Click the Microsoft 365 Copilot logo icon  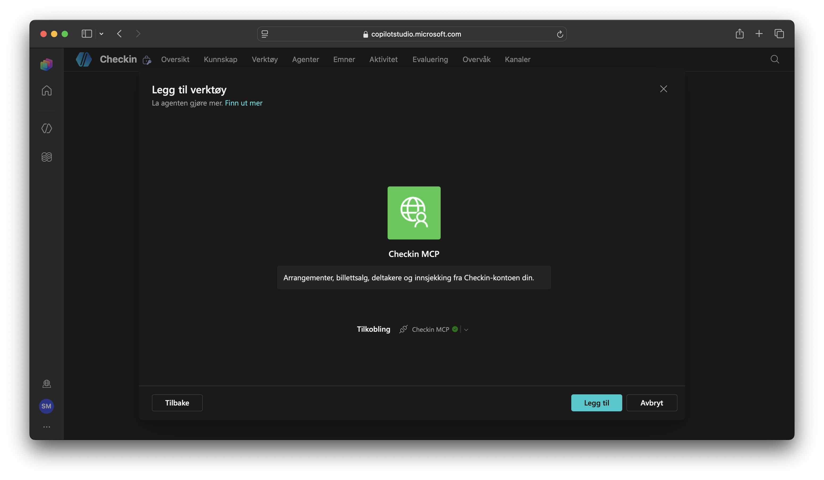[x=46, y=64]
